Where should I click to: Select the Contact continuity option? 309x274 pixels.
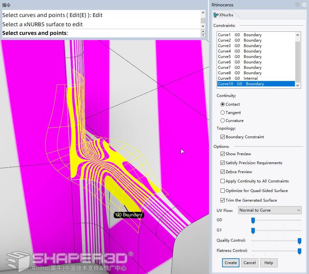(223, 104)
